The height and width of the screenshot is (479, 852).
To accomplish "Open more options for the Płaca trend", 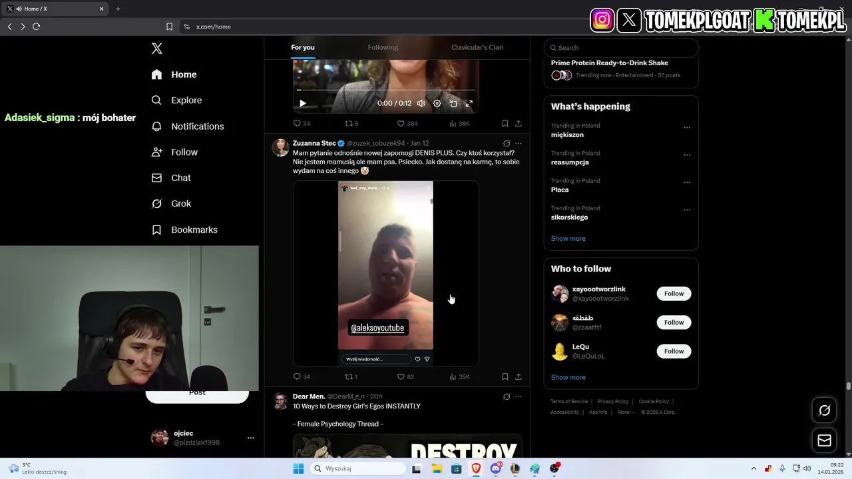I will 687,182.
